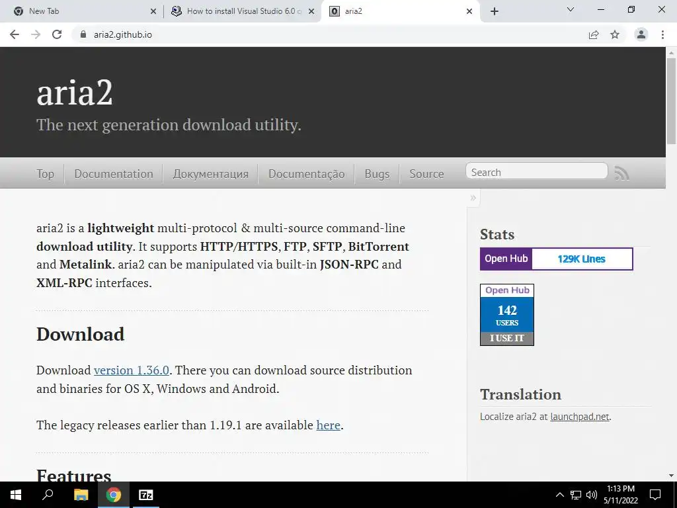This screenshot has height=508, width=677.
Task: Bookmark this page with the star icon
Action: [x=615, y=34]
